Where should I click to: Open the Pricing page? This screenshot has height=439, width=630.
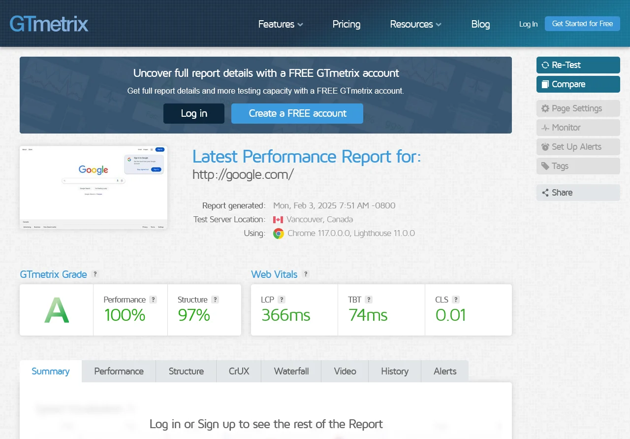pyautogui.click(x=346, y=24)
